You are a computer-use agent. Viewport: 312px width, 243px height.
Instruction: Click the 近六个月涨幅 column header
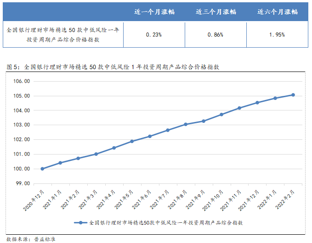click(x=277, y=11)
